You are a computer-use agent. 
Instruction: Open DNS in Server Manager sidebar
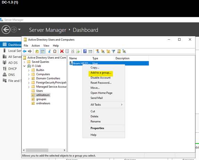pyautogui.click(x=11, y=75)
